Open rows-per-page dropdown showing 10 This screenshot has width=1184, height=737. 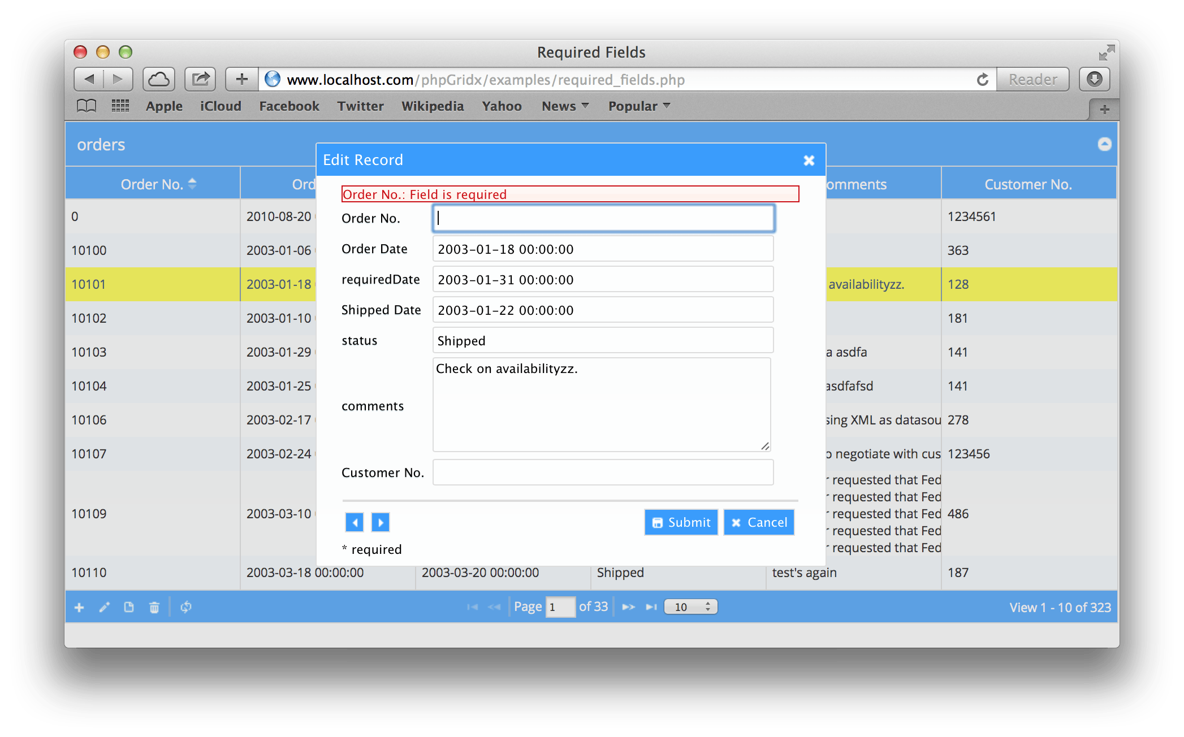click(691, 607)
